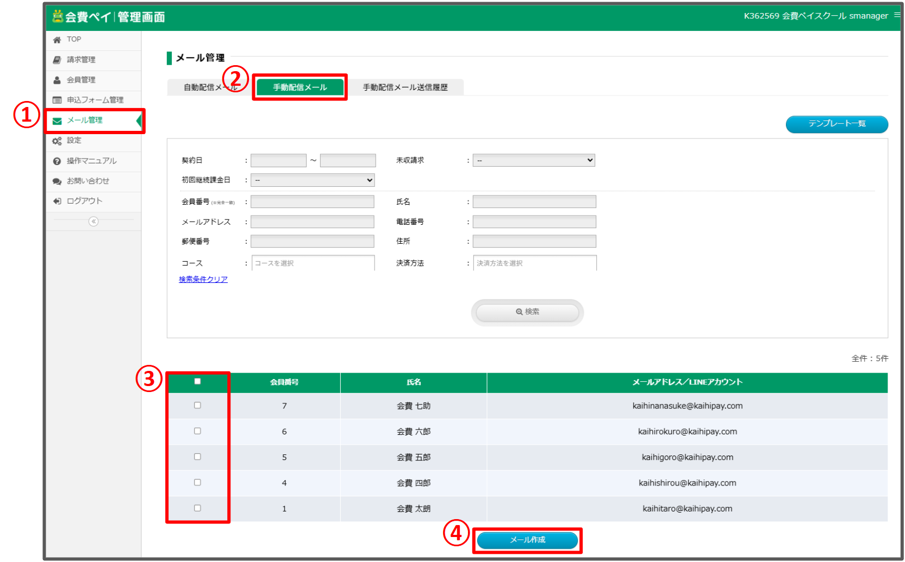Viewport: 905px width, 562px height.
Task: Click the 申込フォーム管理 form icon
Action: click(x=57, y=100)
